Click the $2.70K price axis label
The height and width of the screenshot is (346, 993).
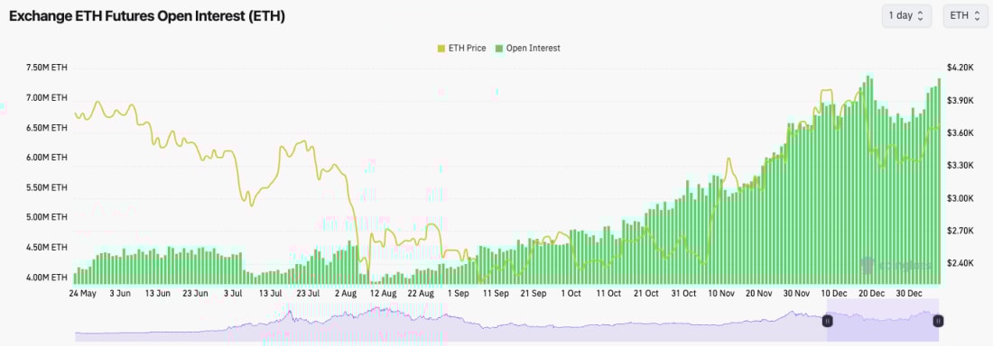(x=960, y=231)
